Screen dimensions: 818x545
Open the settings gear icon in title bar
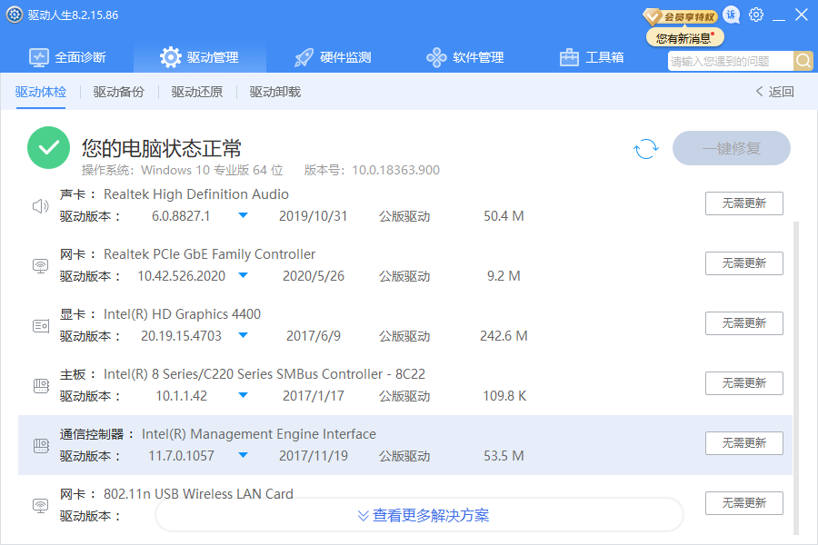click(x=756, y=15)
